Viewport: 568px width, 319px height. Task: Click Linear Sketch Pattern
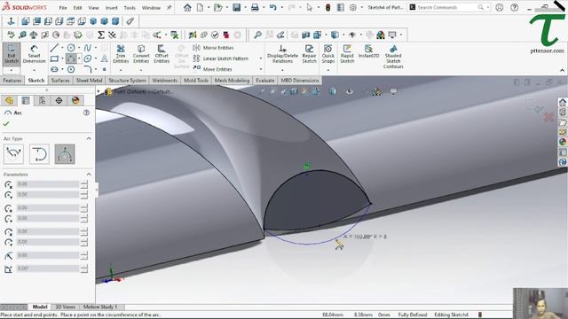(x=221, y=58)
